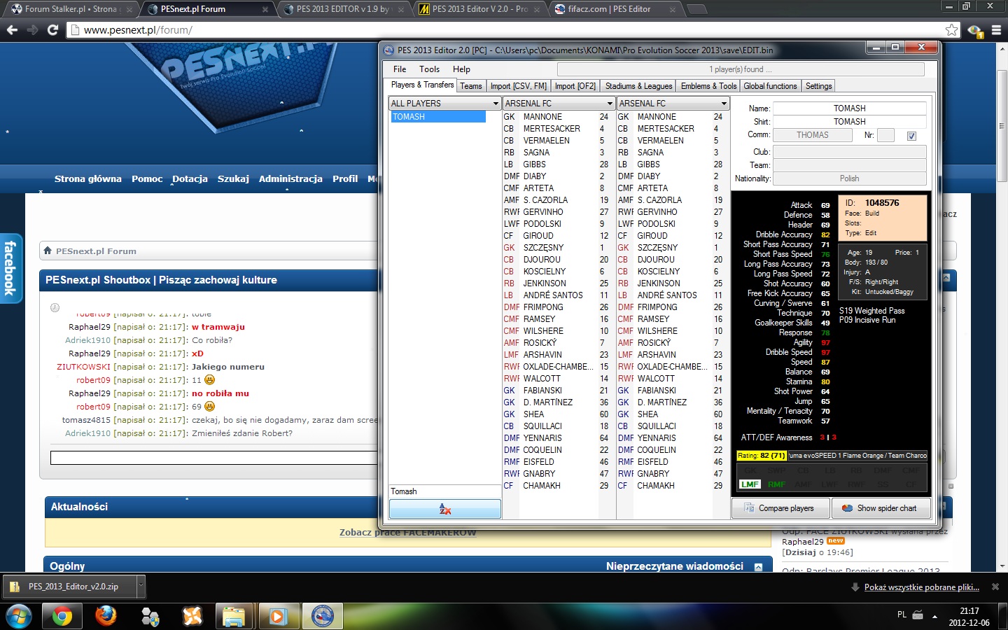Open Stadiums & Leagues tab
Viewport: 1008px width, 630px height.
pyautogui.click(x=638, y=86)
